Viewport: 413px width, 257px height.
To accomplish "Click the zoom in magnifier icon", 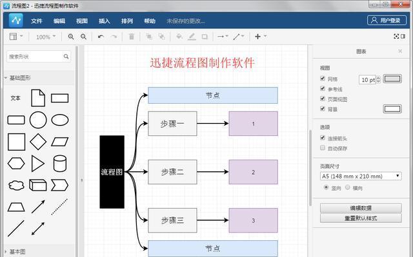I will tap(70, 37).
